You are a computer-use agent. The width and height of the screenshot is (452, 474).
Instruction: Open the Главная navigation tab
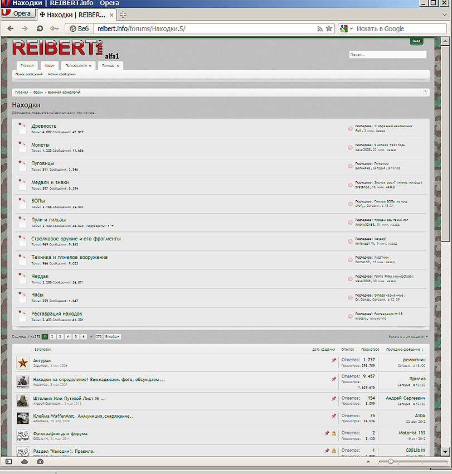(27, 66)
